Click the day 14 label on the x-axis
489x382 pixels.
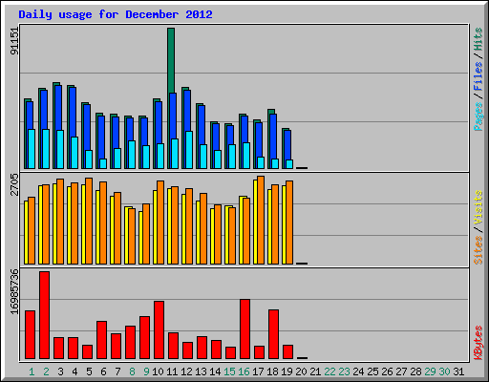(215, 371)
